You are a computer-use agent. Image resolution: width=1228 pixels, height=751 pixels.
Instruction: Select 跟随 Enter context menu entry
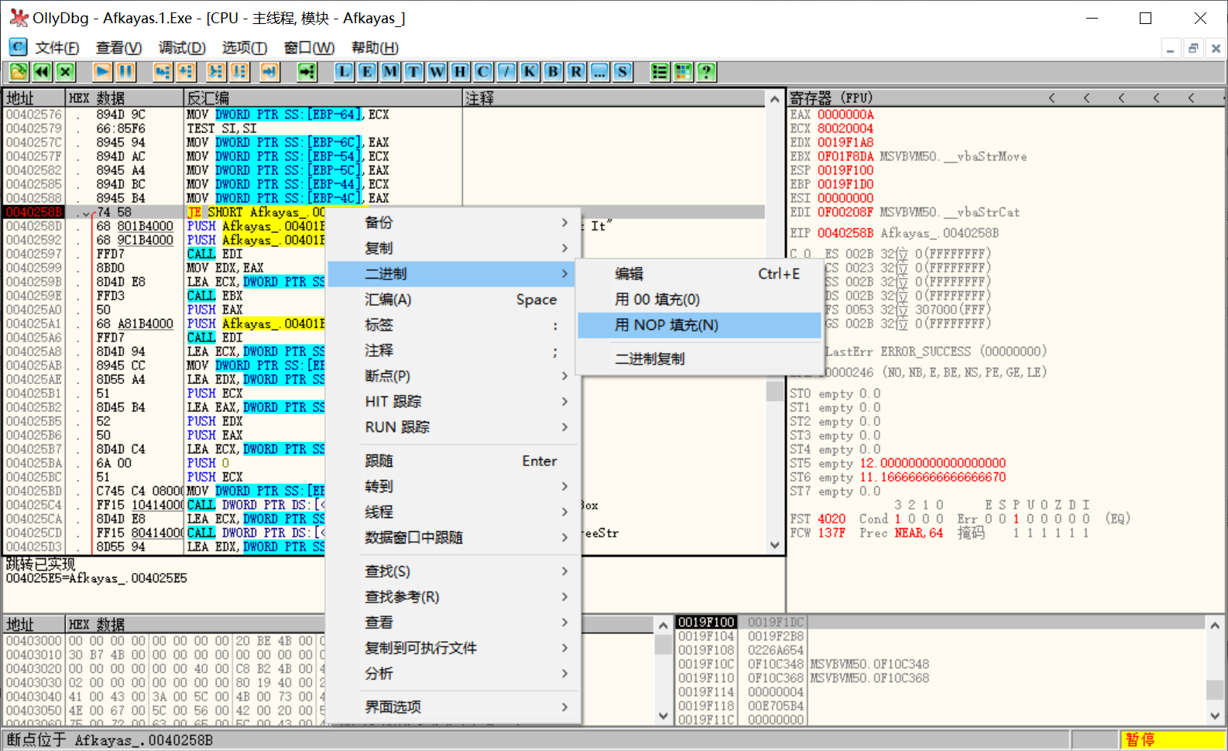(453, 461)
